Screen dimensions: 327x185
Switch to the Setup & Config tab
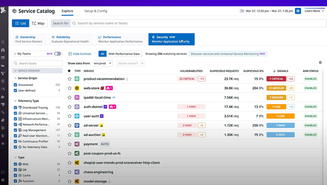click(x=96, y=11)
